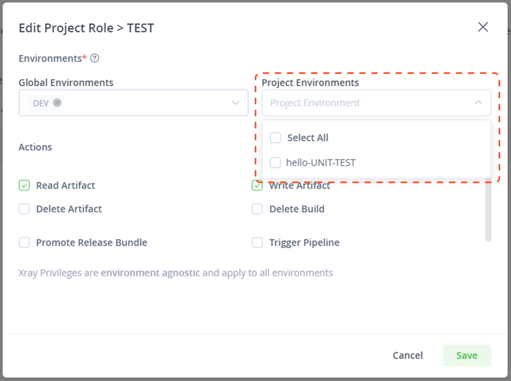Image resolution: width=511 pixels, height=381 pixels.
Task: Remove the DEV environment tag
Action: [57, 102]
